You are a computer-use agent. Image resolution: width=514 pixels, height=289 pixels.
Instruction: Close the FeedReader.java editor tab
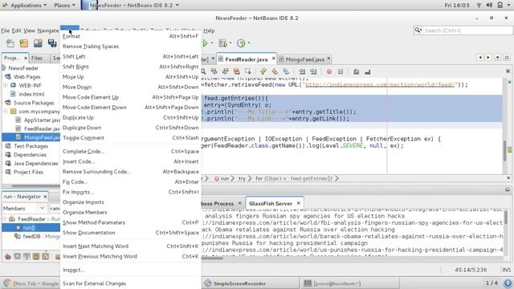273,59
